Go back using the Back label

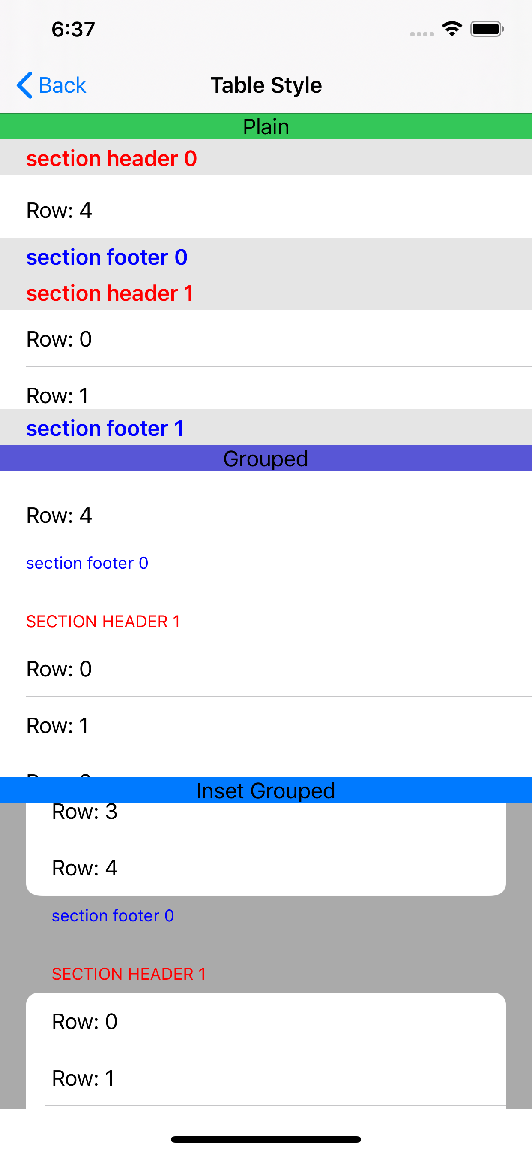(62, 85)
